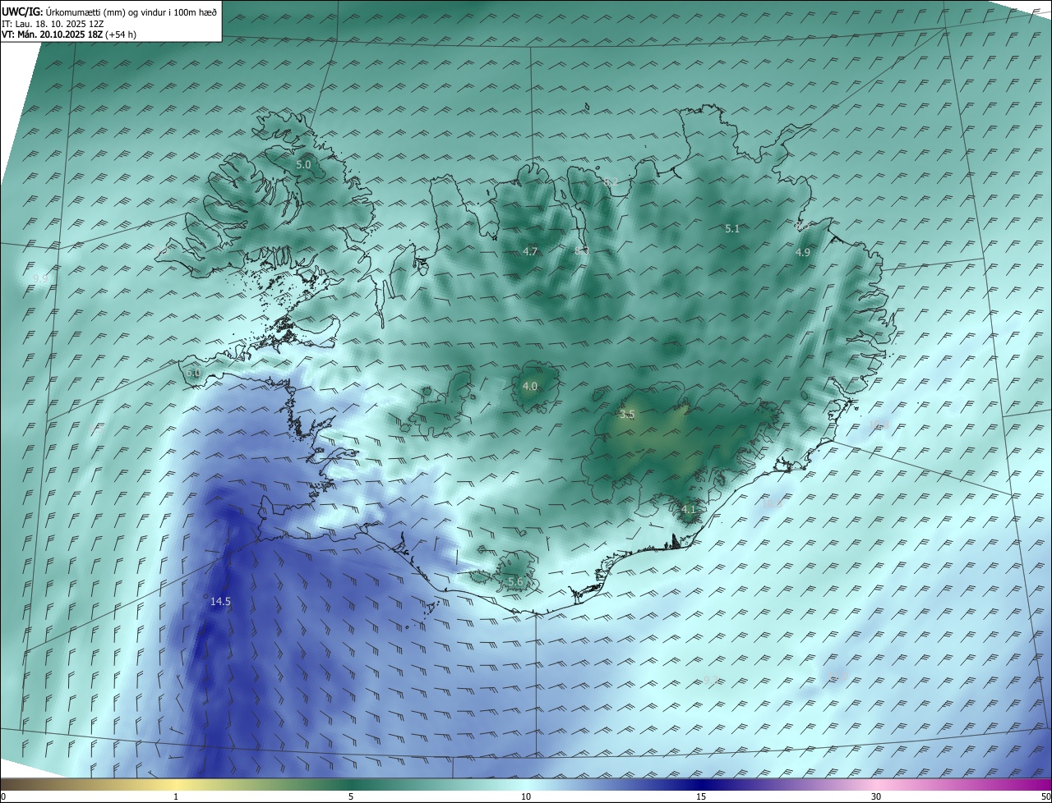Click the 4.0 value label on the central glacier

(x=530, y=386)
